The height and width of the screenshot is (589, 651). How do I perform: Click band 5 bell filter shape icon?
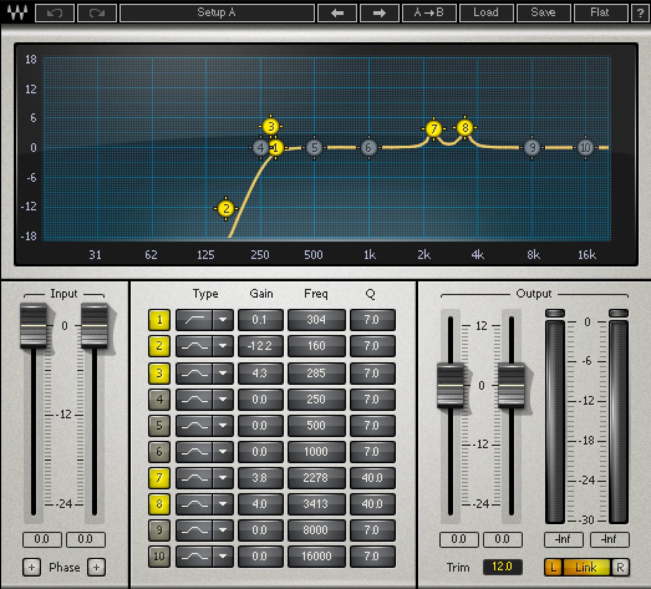[194, 425]
